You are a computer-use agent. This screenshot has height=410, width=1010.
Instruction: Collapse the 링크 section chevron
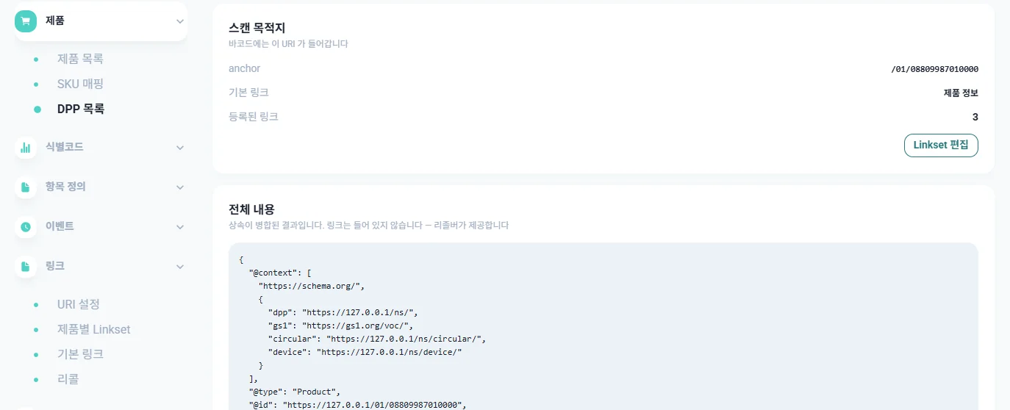(180, 267)
